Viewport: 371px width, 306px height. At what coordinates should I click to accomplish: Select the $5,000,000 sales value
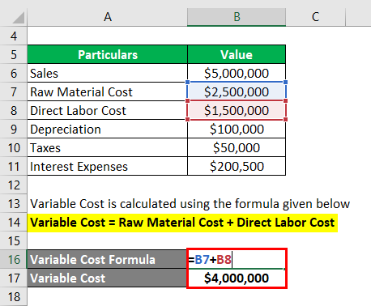pos(237,73)
